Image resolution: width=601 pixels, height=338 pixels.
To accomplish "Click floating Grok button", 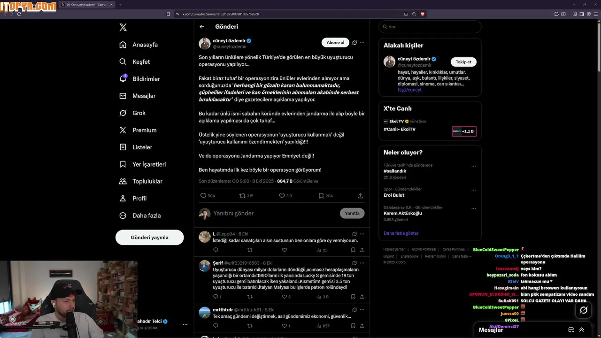I will pos(584,310).
